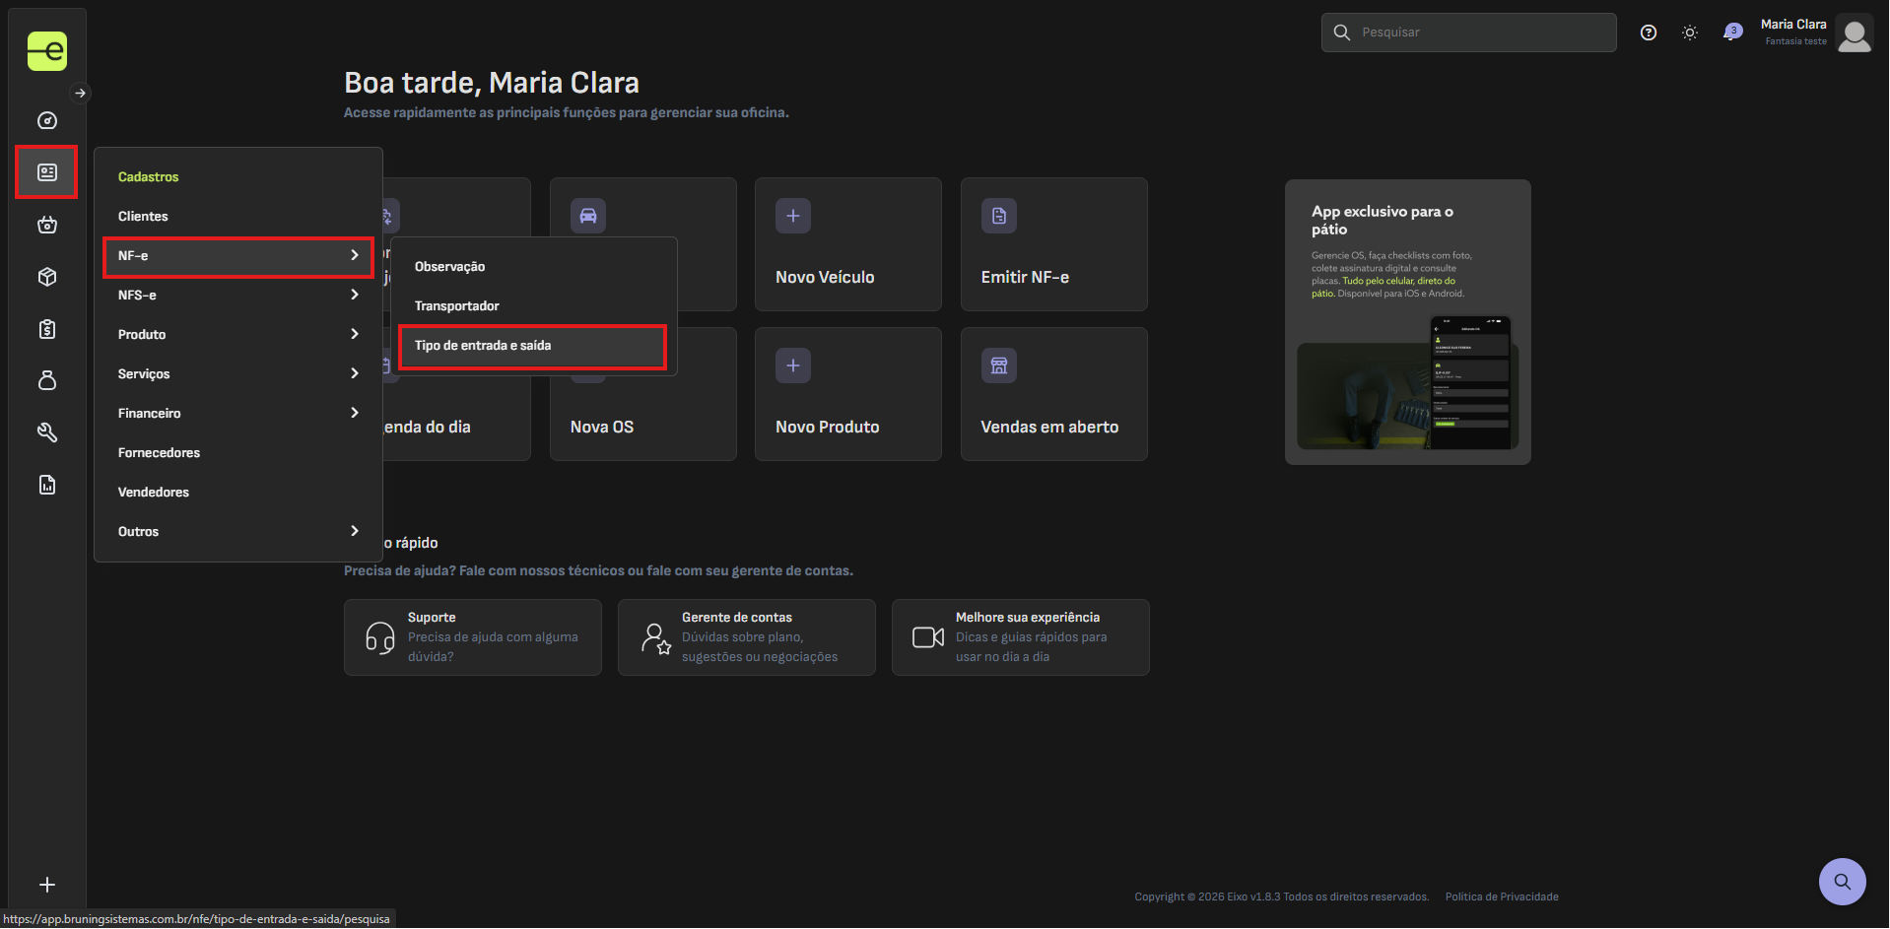This screenshot has width=1890, height=929.
Task: Click the App exclusivo para o pátio banner
Action: [1408, 322]
